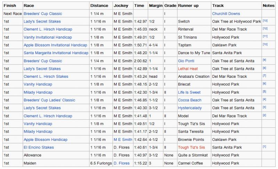The image size is (278, 169).
Task: Open the Churchill Downs track link
Action: (226, 14)
